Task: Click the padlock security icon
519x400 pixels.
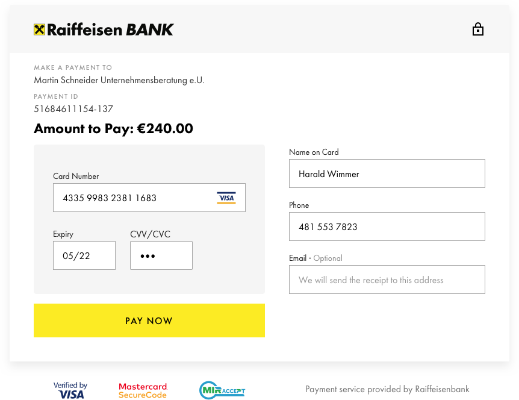Action: click(477, 29)
